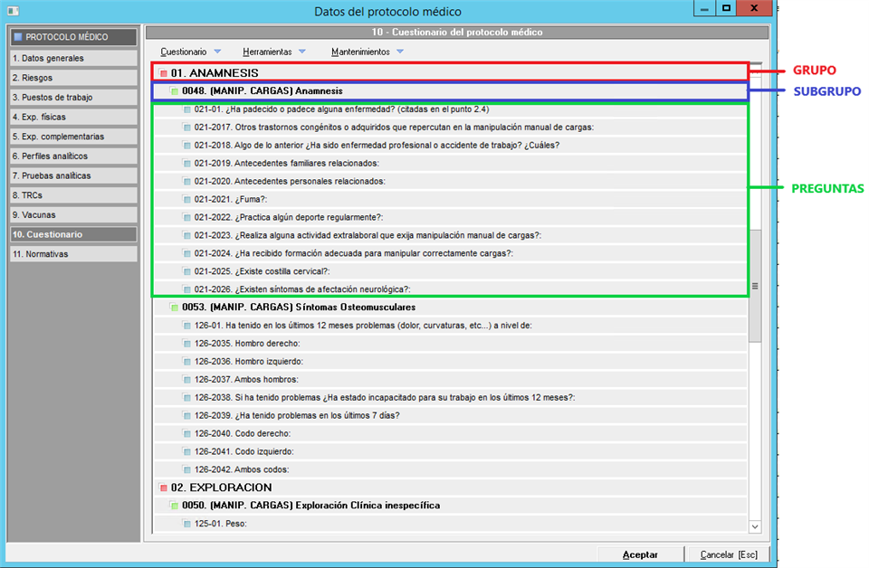Screen dimensions: 869x568
Task: Click the blue icon next to PROTOCOLO MÉDICO
Action: 17,37
